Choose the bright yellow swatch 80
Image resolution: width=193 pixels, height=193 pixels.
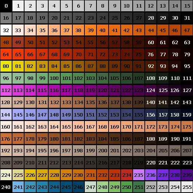6,66
